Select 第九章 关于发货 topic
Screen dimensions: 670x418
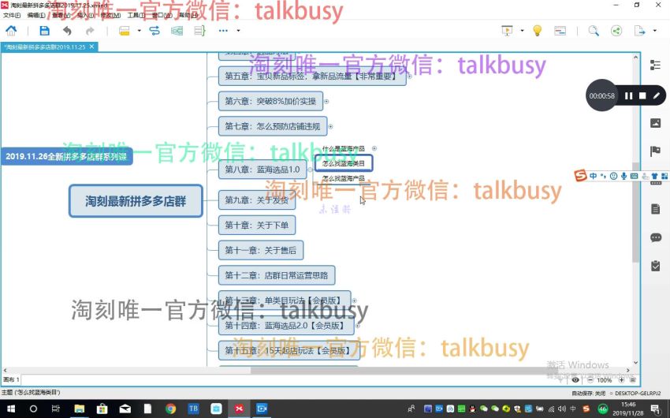coord(257,200)
